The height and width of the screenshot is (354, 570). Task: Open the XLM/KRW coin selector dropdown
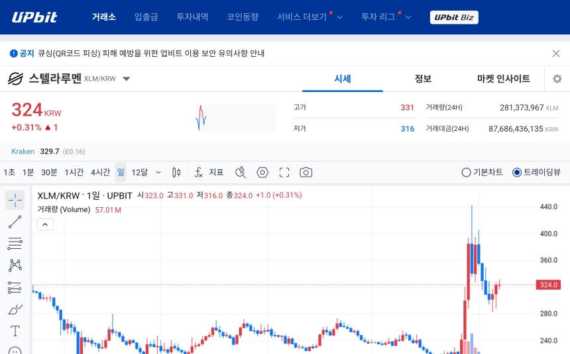tap(126, 79)
